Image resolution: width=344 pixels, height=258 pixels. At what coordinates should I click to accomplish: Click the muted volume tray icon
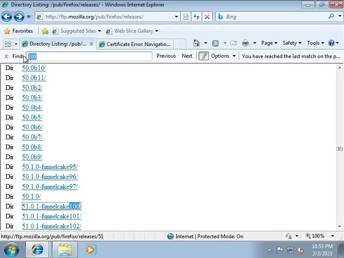pos(301,250)
